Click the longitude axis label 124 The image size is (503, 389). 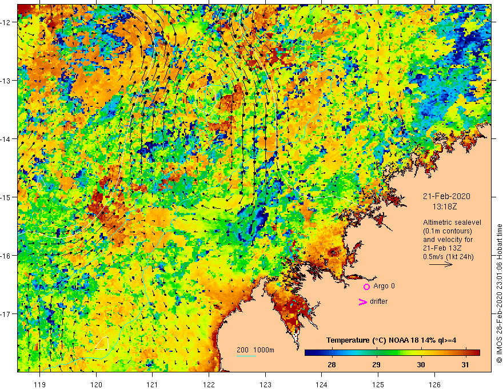[322, 384]
